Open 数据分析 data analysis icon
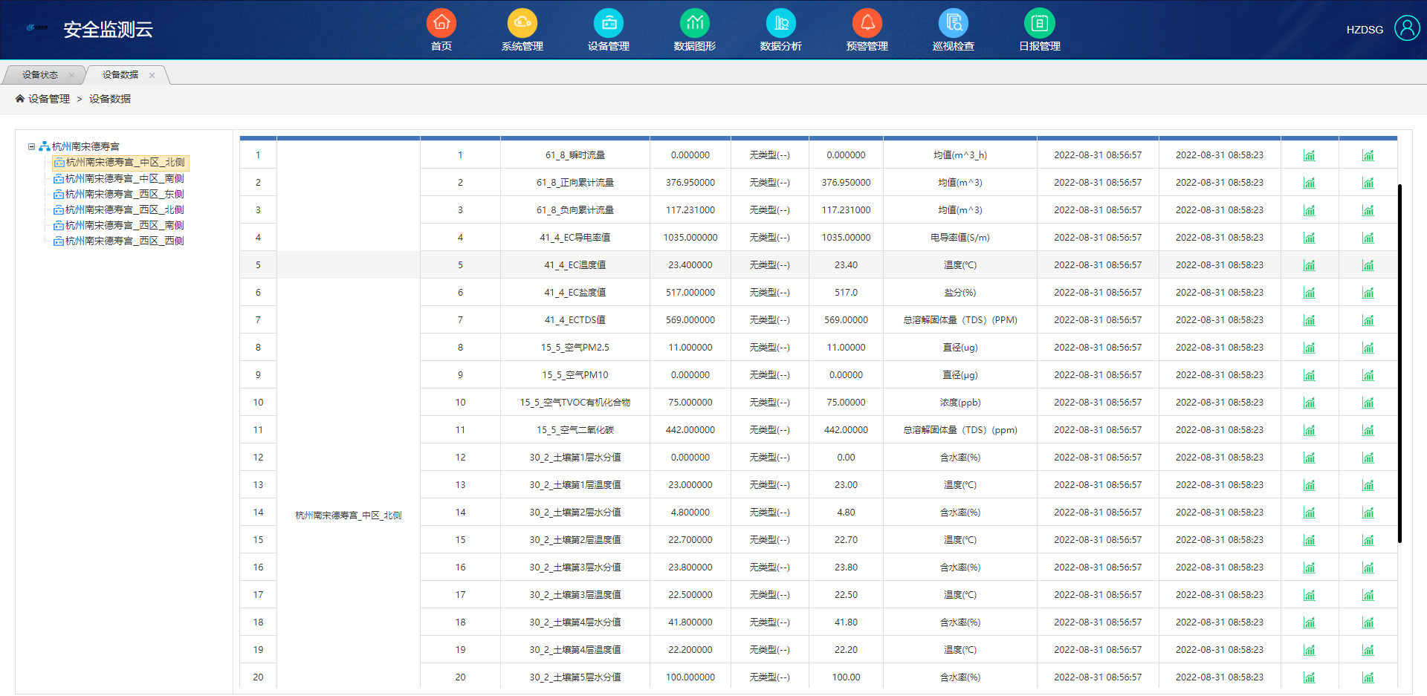 pos(781,23)
